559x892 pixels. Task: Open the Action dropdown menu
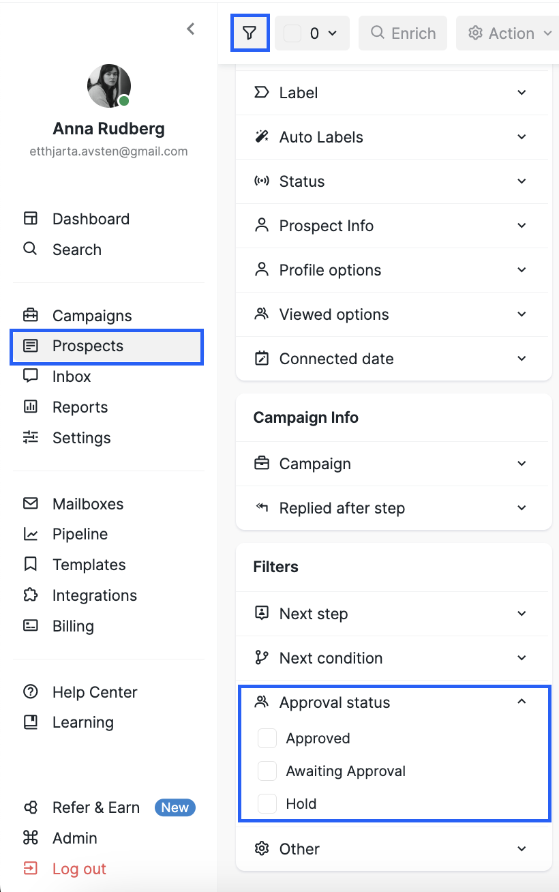click(510, 33)
